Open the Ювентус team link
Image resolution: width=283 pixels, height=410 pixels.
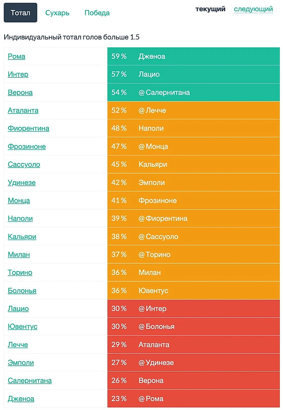[22, 326]
